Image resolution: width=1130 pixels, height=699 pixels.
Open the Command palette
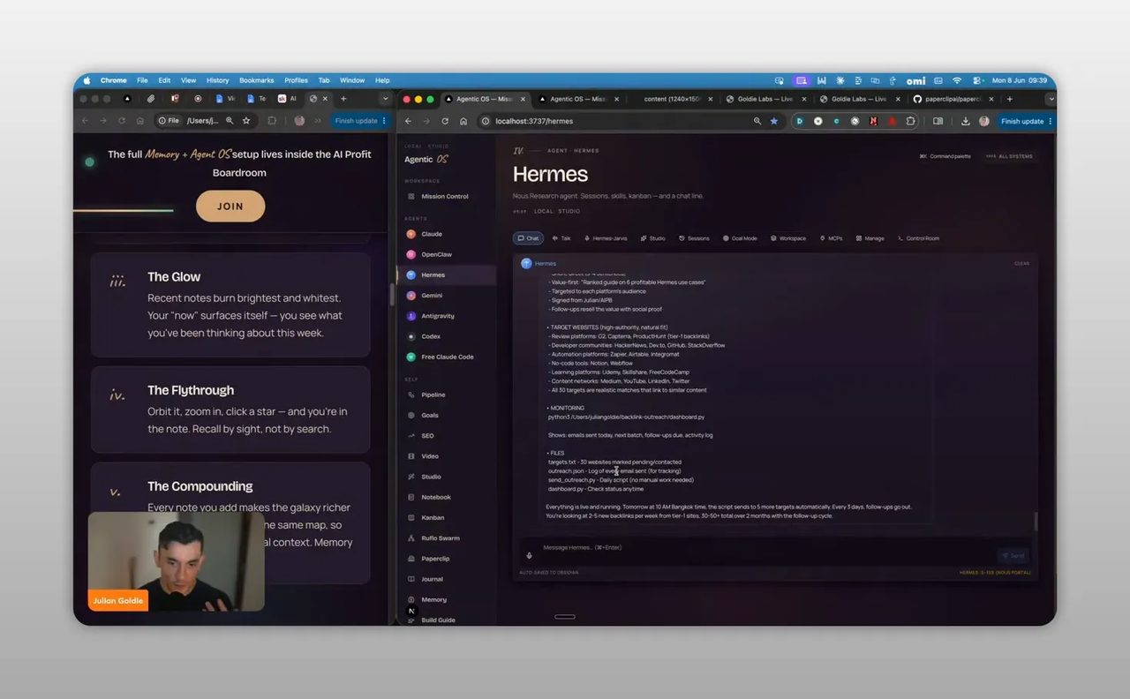click(x=945, y=156)
